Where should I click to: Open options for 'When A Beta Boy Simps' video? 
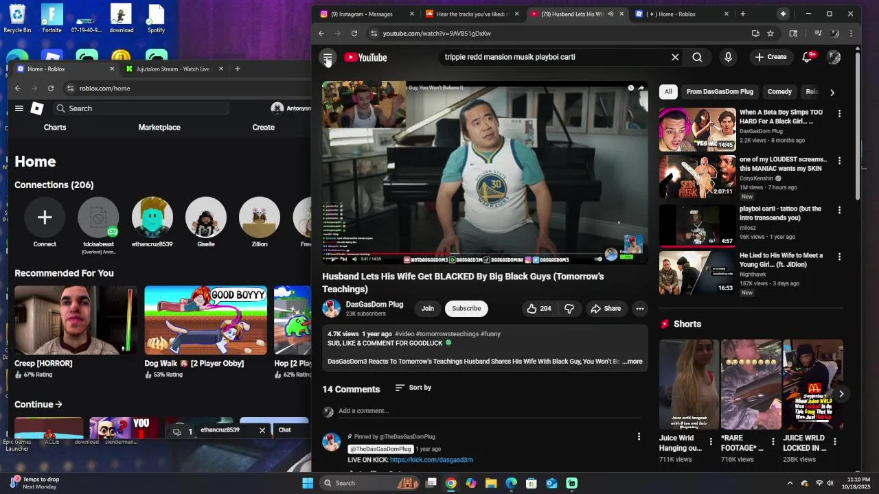pyautogui.click(x=839, y=113)
